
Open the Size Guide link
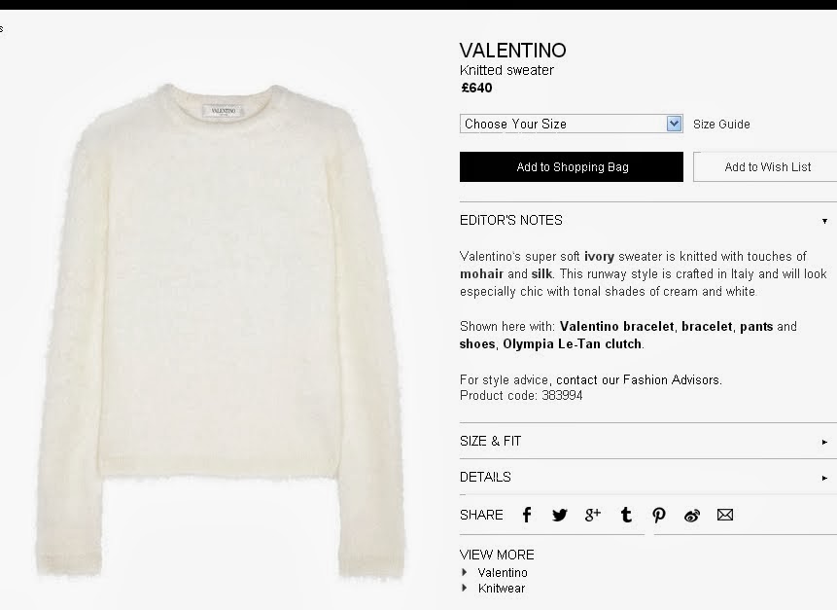(x=721, y=124)
